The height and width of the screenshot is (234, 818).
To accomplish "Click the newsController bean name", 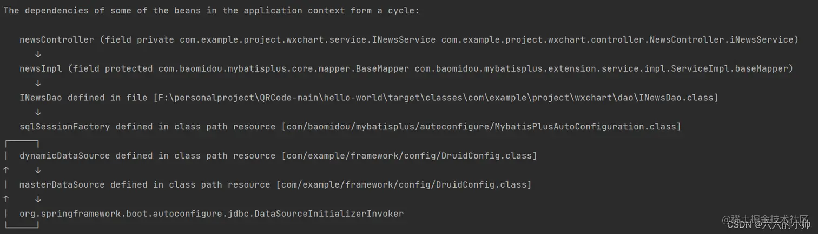I will point(57,39).
